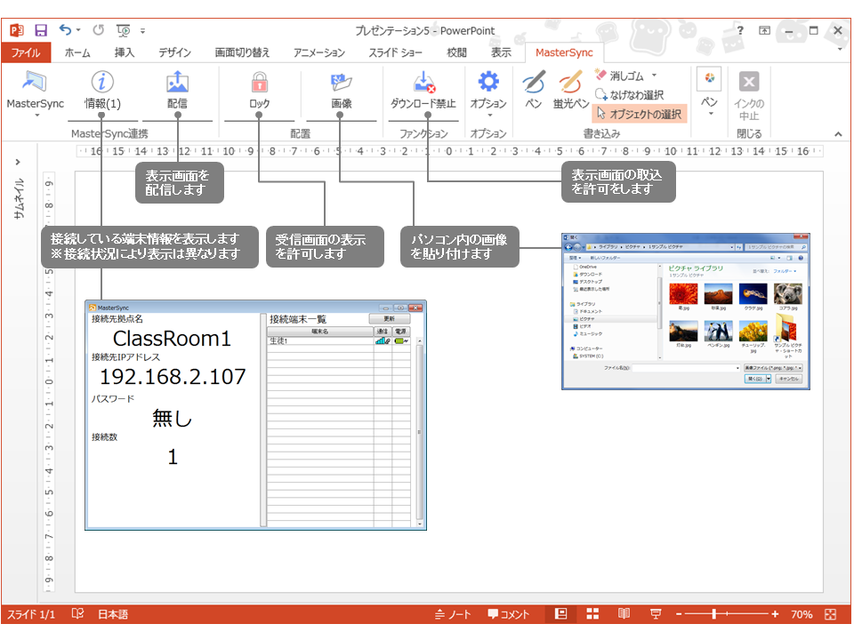Click the インクの中止 stop inking icon
This screenshot has width=854, height=640.
click(749, 83)
